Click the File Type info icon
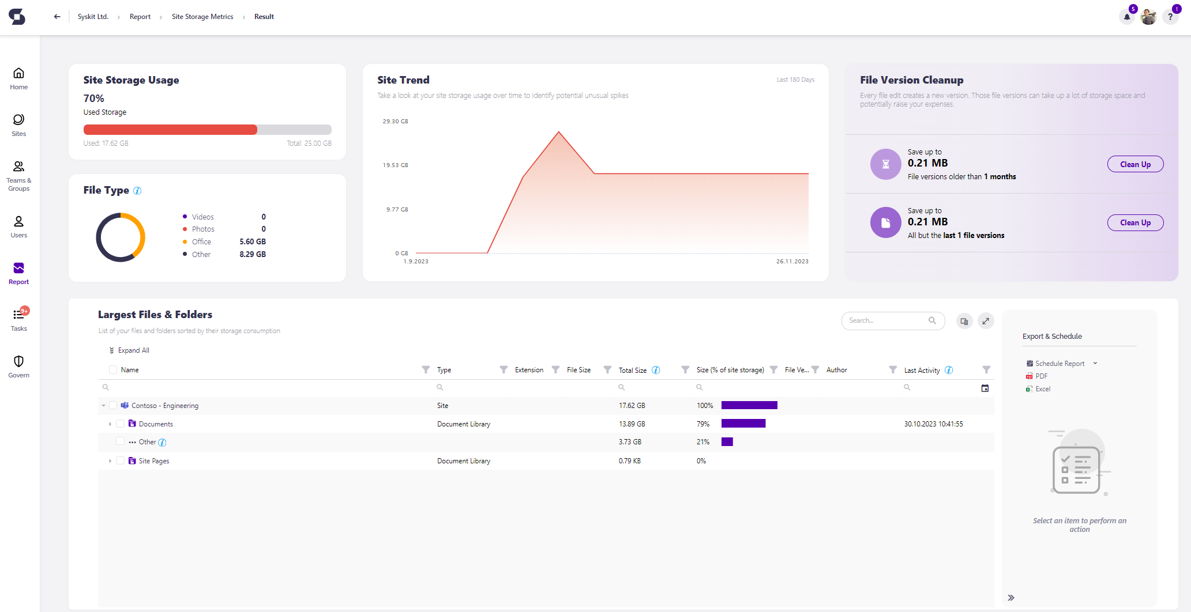The image size is (1191, 612). tap(137, 191)
